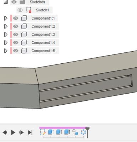Select the new component feature in timeline
The image size is (137, 142).
click(75, 132)
